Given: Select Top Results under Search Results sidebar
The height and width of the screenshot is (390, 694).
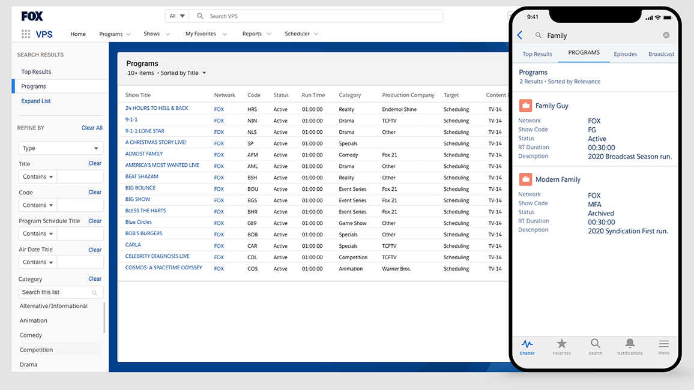Looking at the screenshot, I should pyautogui.click(x=37, y=71).
